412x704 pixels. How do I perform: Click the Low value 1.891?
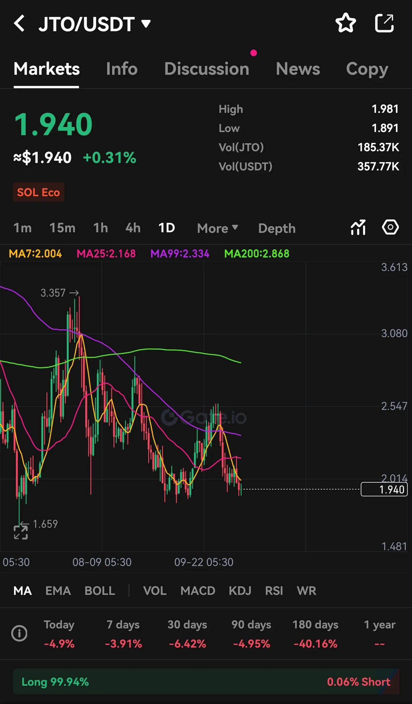(x=385, y=128)
